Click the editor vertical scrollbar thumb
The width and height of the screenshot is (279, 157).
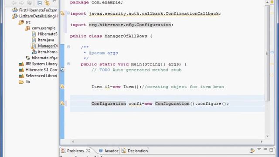tap(267, 53)
